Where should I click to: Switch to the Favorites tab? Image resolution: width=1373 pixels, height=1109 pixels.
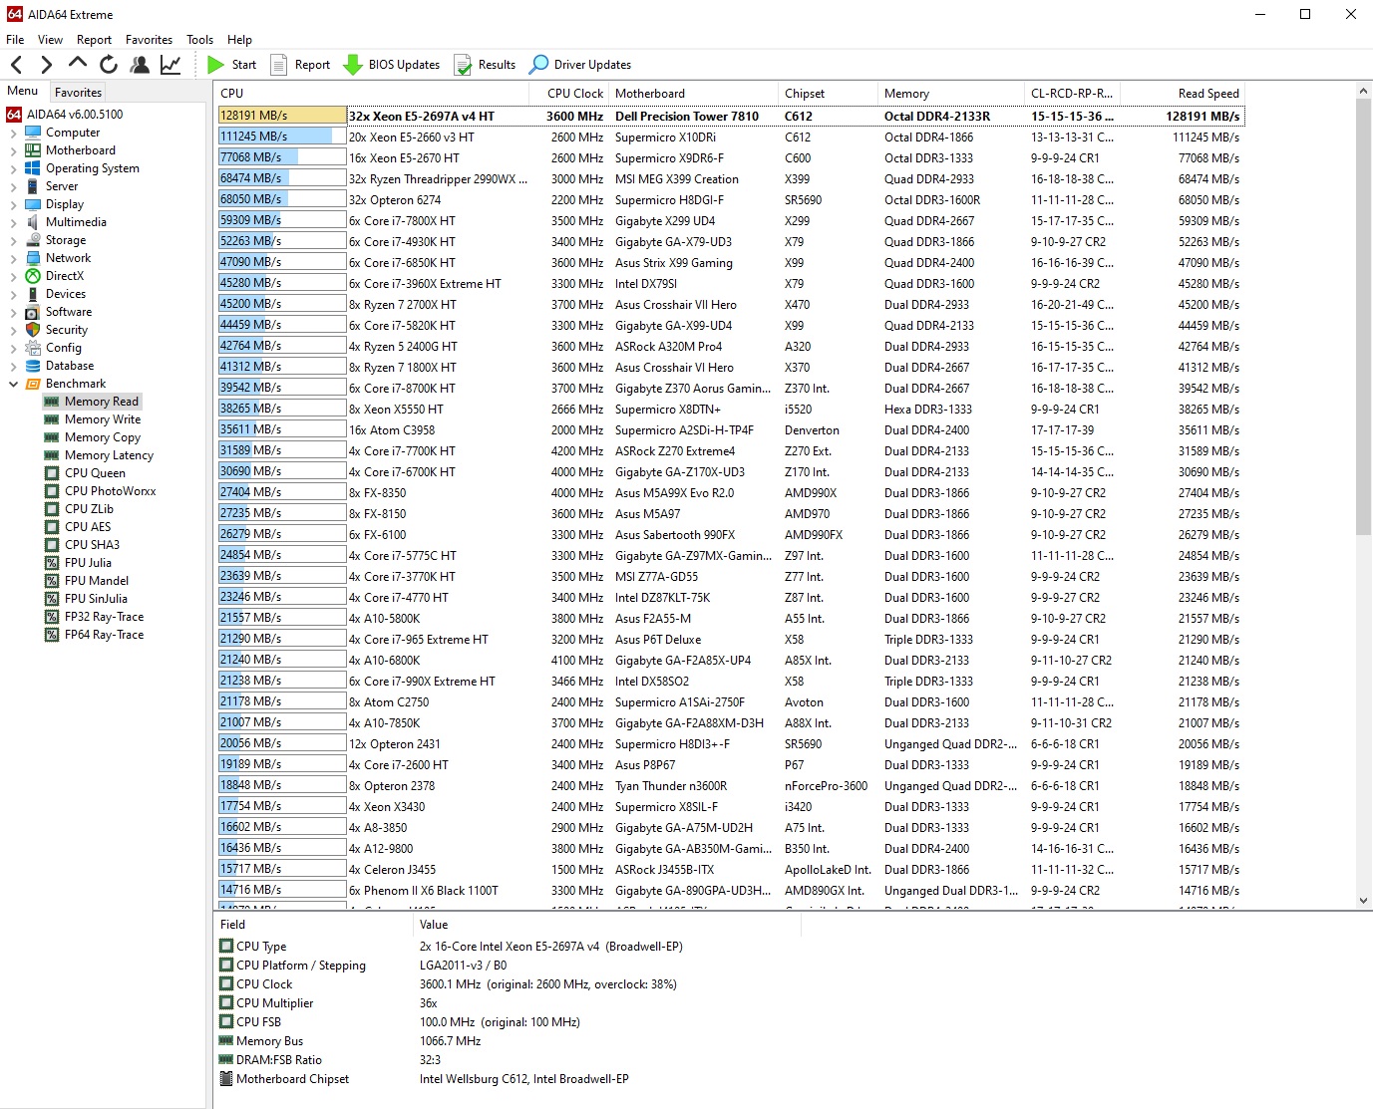(x=78, y=92)
